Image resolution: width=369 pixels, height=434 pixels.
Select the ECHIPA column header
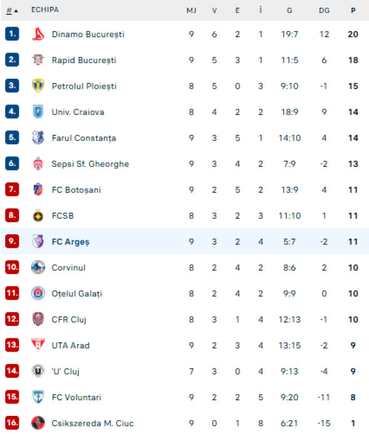(45, 10)
